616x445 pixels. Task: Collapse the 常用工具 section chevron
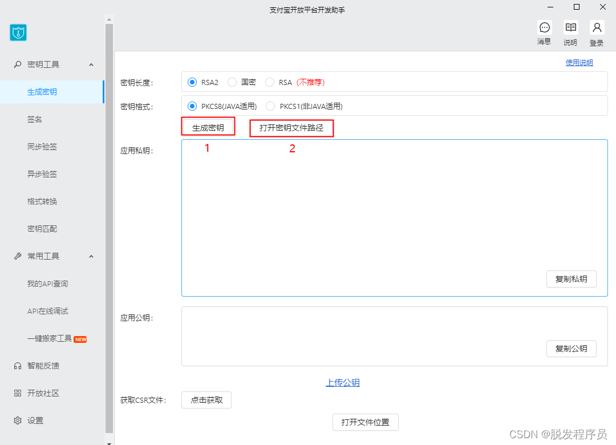pyautogui.click(x=91, y=256)
